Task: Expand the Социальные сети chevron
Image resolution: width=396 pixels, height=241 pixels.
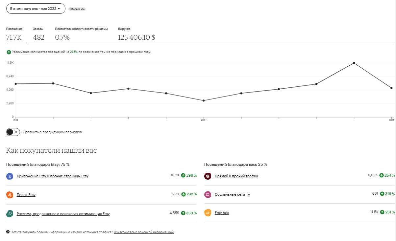Action: pos(249,194)
